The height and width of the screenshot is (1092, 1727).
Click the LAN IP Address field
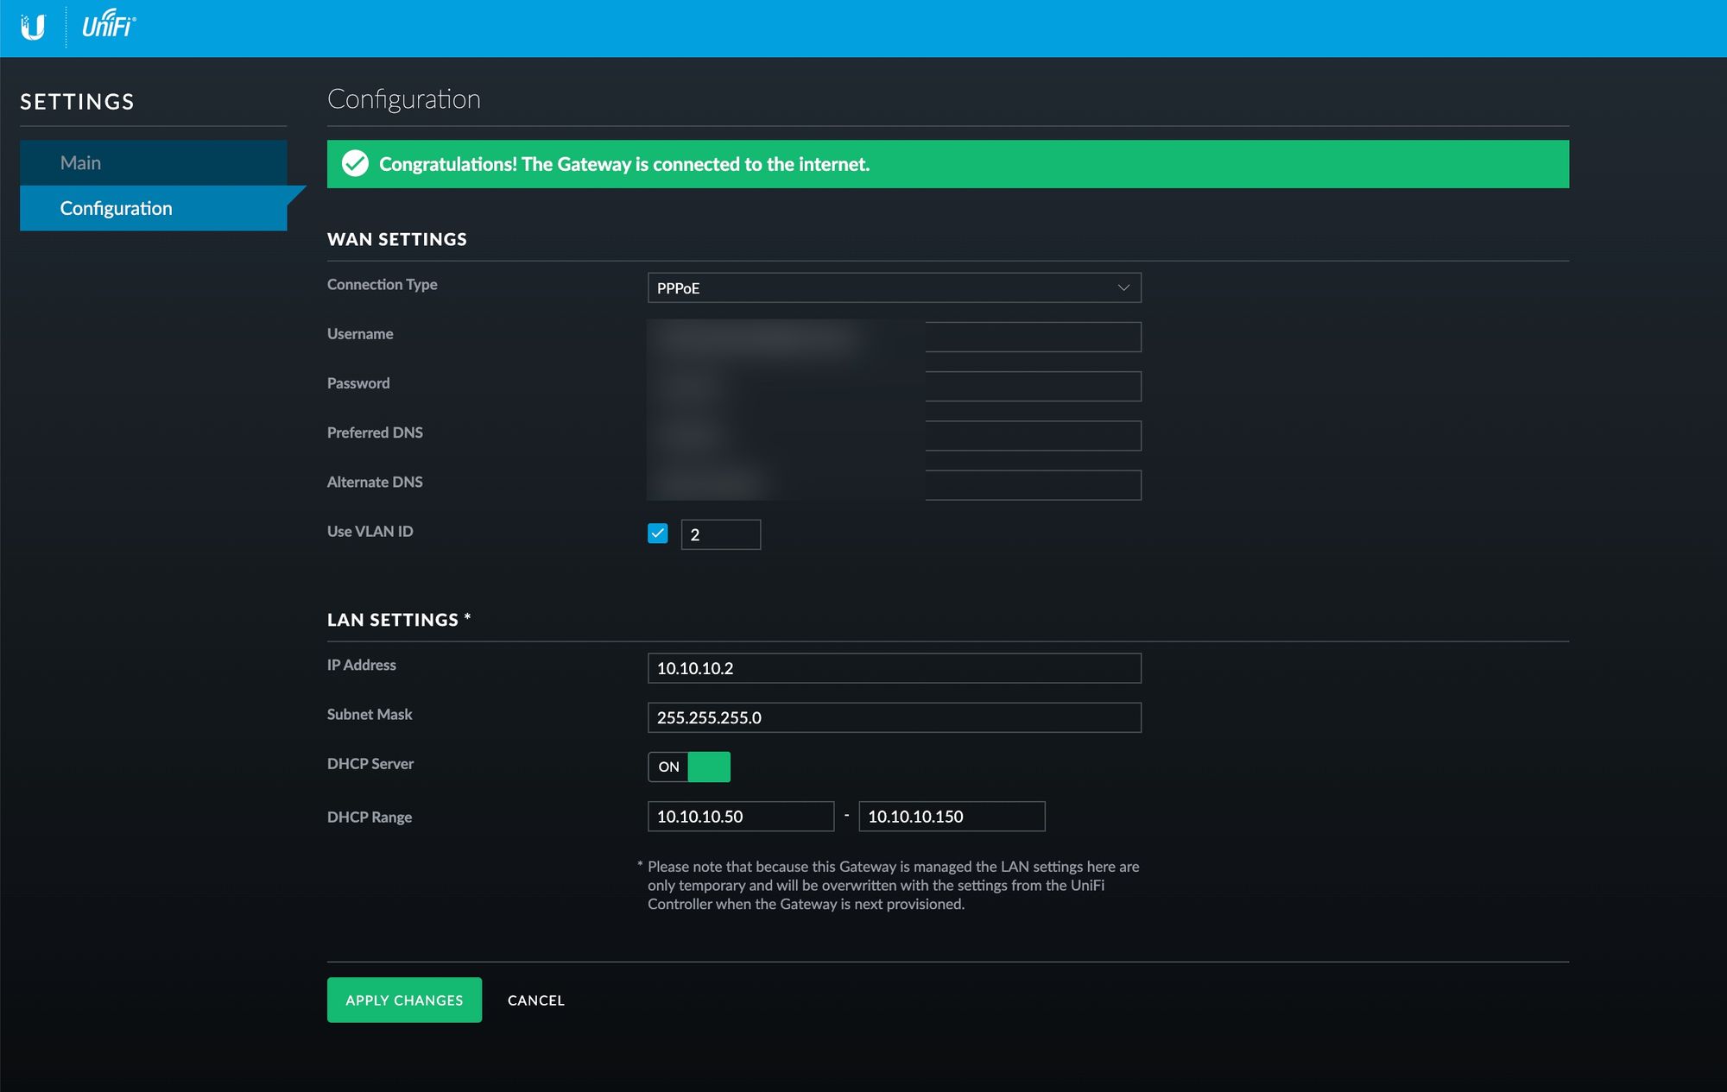point(894,668)
